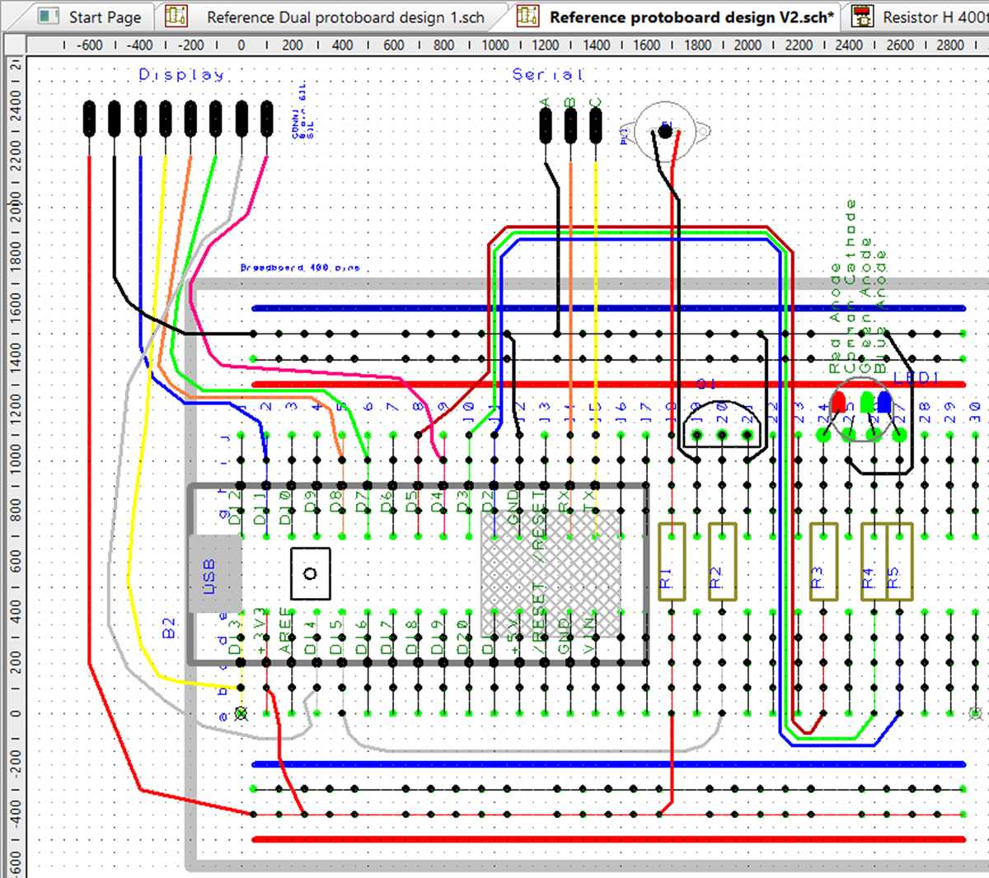Click the "LED1" component label
This screenshot has width=989, height=878.
pos(916,377)
